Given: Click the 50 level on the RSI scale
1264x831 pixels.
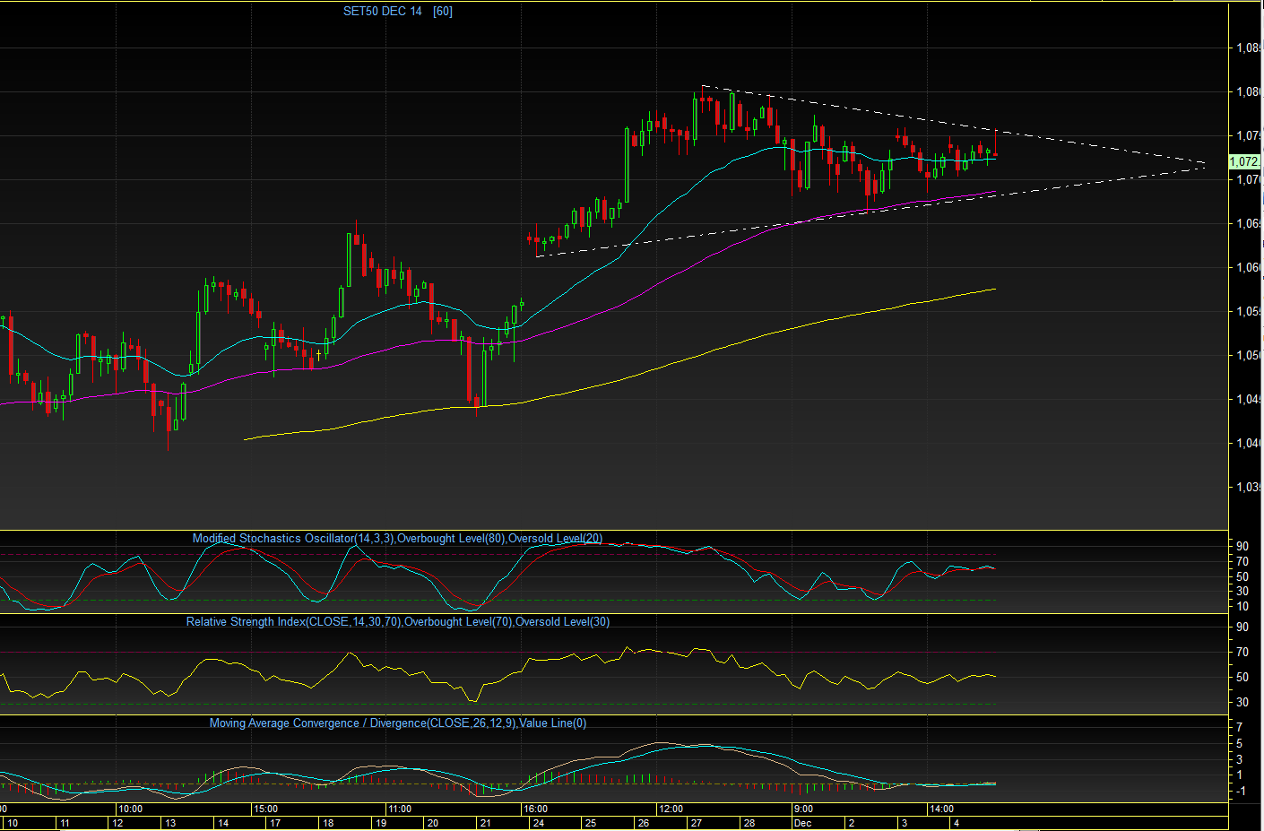Looking at the screenshot, I should [1242, 678].
